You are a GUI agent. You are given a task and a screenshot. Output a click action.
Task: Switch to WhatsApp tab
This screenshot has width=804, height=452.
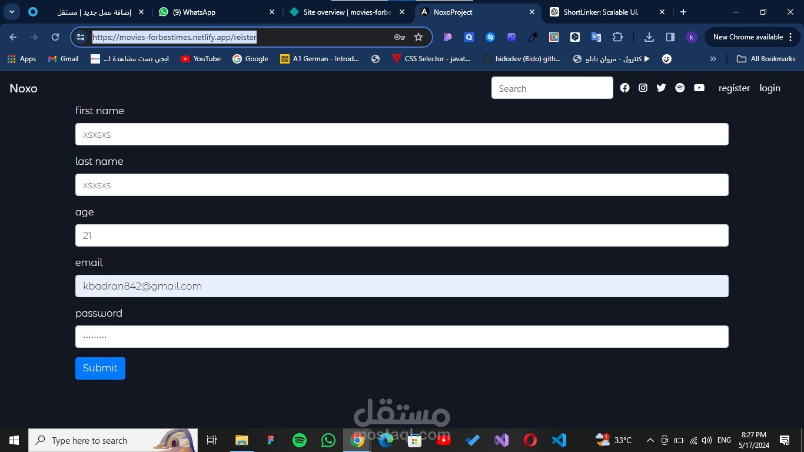(x=217, y=12)
